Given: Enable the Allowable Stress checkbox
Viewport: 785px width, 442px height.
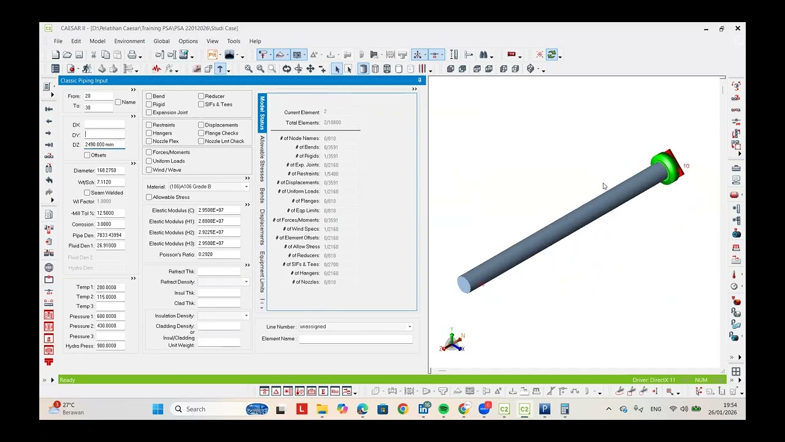Looking at the screenshot, I should tap(149, 197).
